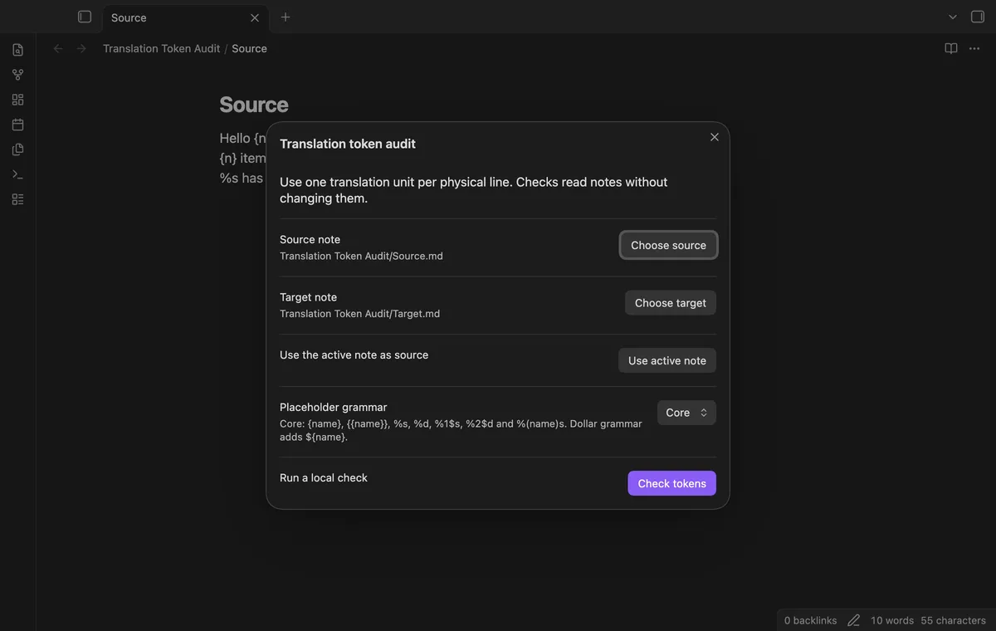Screen dimensions: 996x631
Task: Click the Translation Token Audit/Source.md path text
Action: point(361,256)
